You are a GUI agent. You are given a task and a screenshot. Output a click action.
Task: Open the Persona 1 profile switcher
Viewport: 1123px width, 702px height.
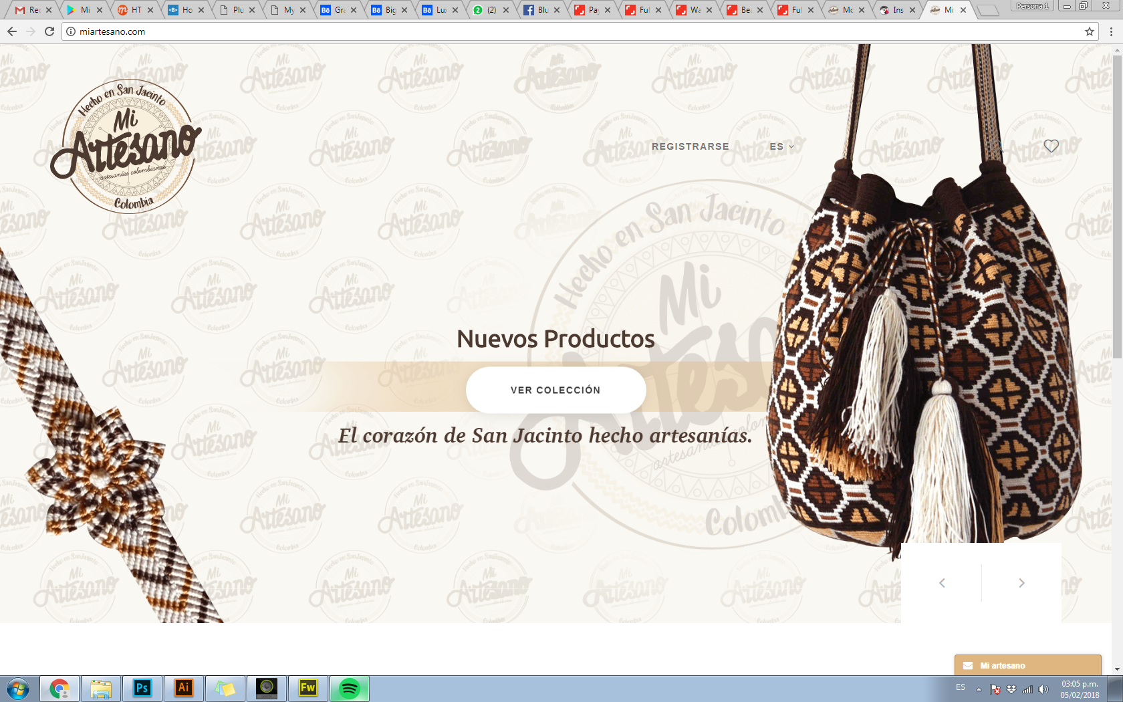pyautogui.click(x=1033, y=6)
